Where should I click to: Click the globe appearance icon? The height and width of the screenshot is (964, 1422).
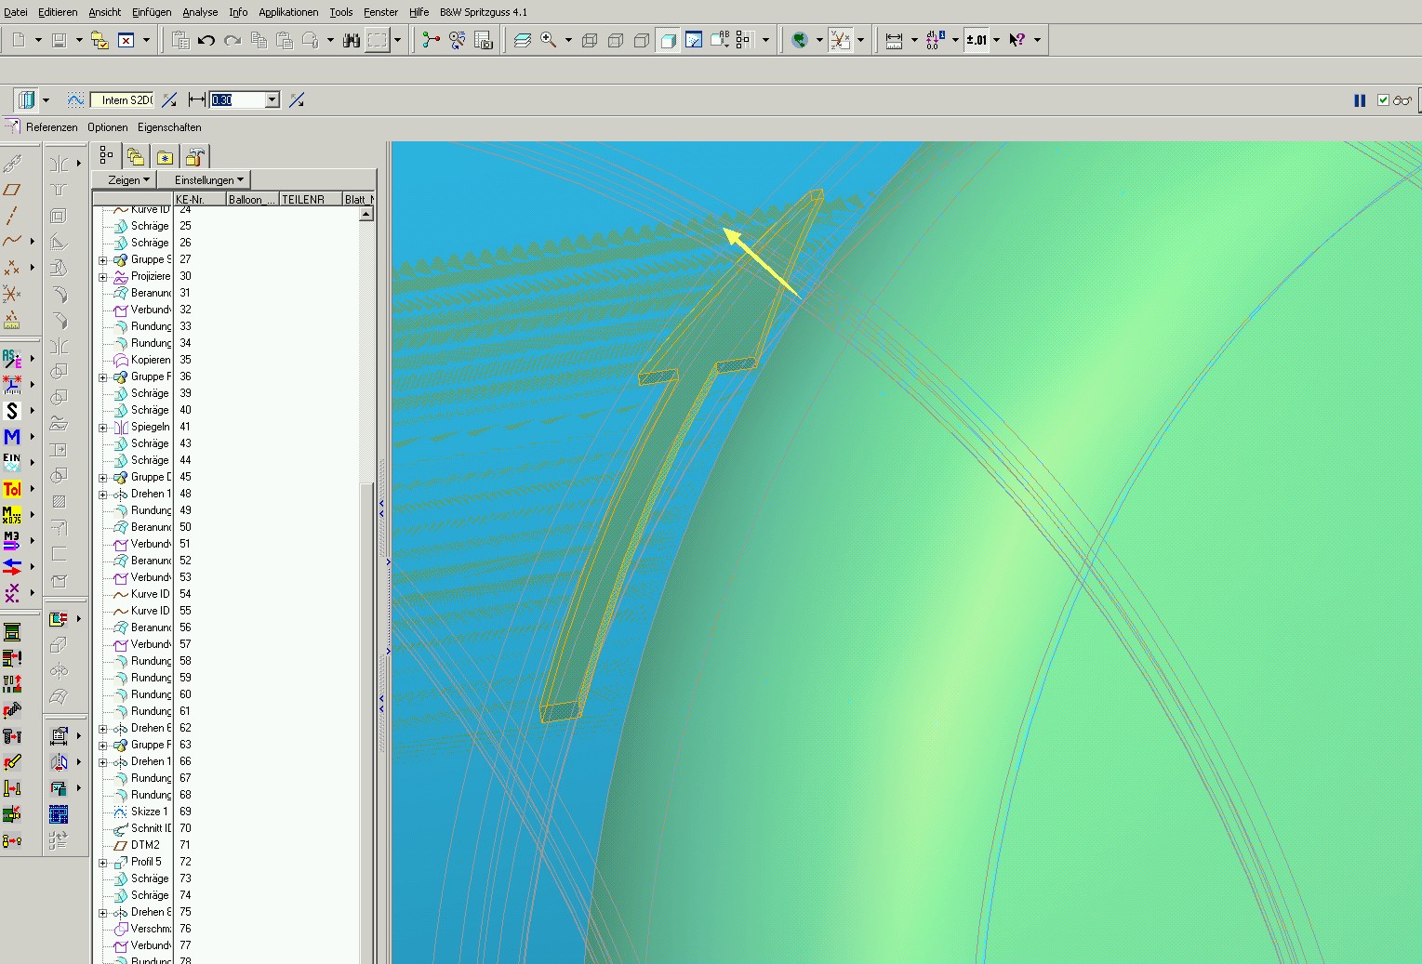pos(800,40)
